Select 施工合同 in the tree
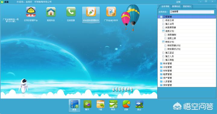 click(x=169, y=24)
